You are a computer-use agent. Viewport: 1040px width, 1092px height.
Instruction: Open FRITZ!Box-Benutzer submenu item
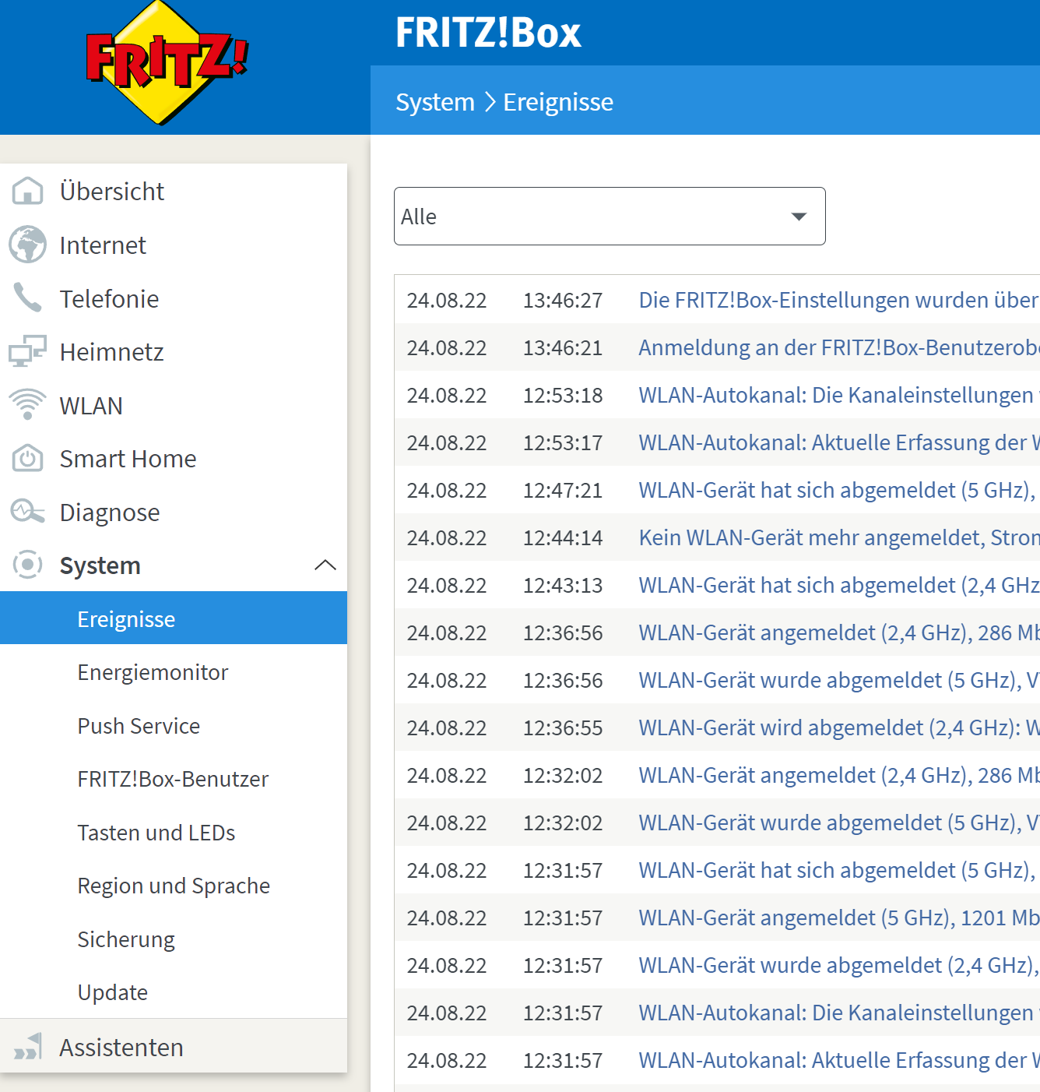pyautogui.click(x=174, y=779)
